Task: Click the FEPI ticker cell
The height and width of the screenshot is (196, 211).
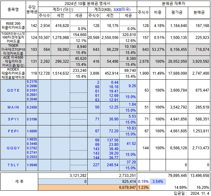Action: tap(13, 131)
